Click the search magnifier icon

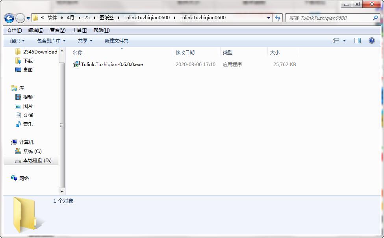coord(375,18)
